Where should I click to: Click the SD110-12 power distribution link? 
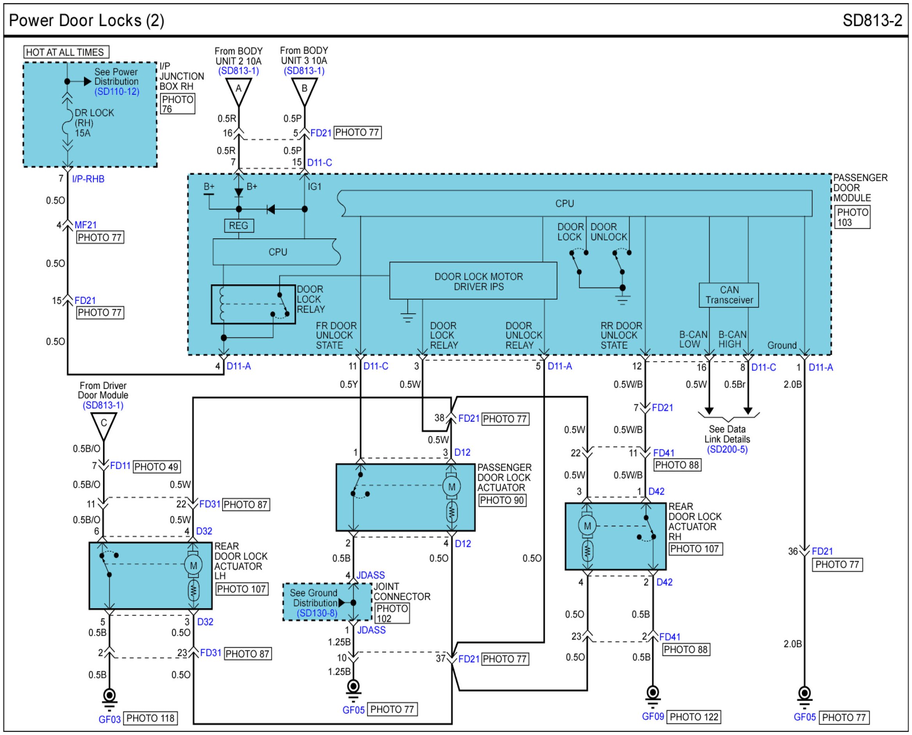pyautogui.click(x=116, y=91)
